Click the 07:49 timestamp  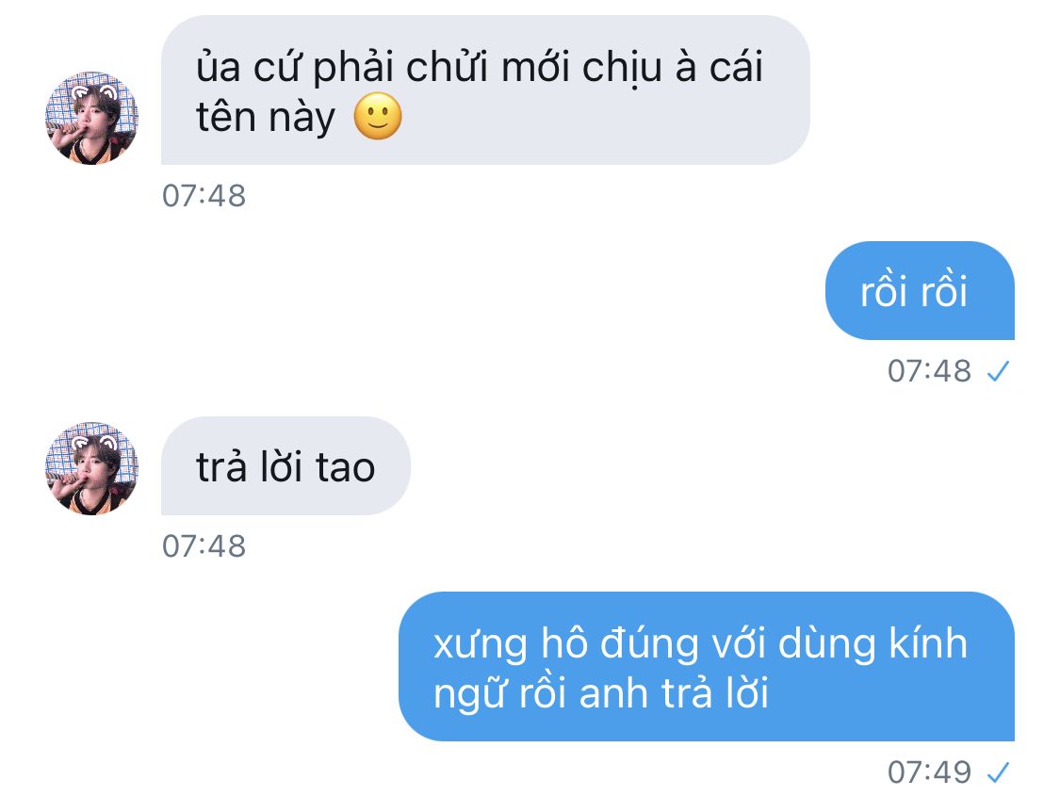pos(929,772)
